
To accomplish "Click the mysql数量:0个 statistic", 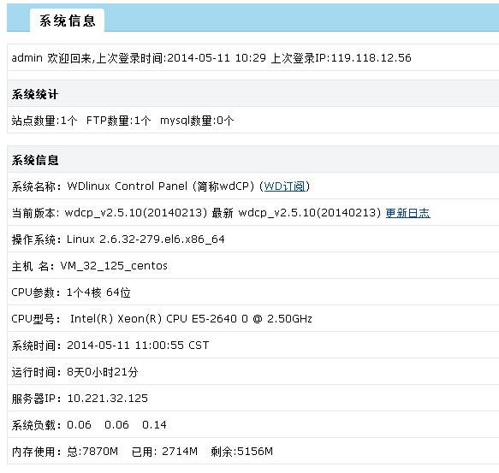I will [197, 121].
